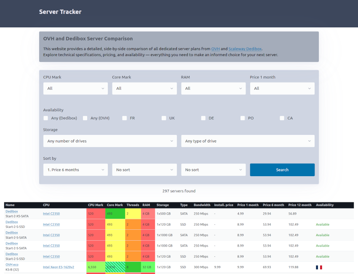Follow the Scaleway Dedibox link in description

point(245,49)
